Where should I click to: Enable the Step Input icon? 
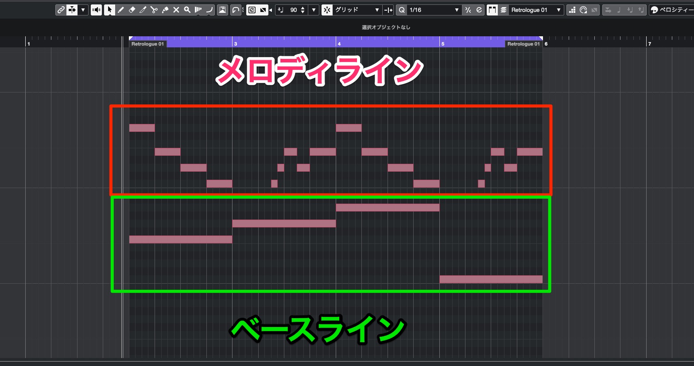pos(608,10)
